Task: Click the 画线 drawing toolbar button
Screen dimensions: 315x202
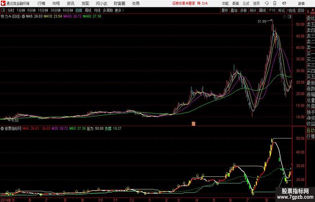Action: [262, 10]
